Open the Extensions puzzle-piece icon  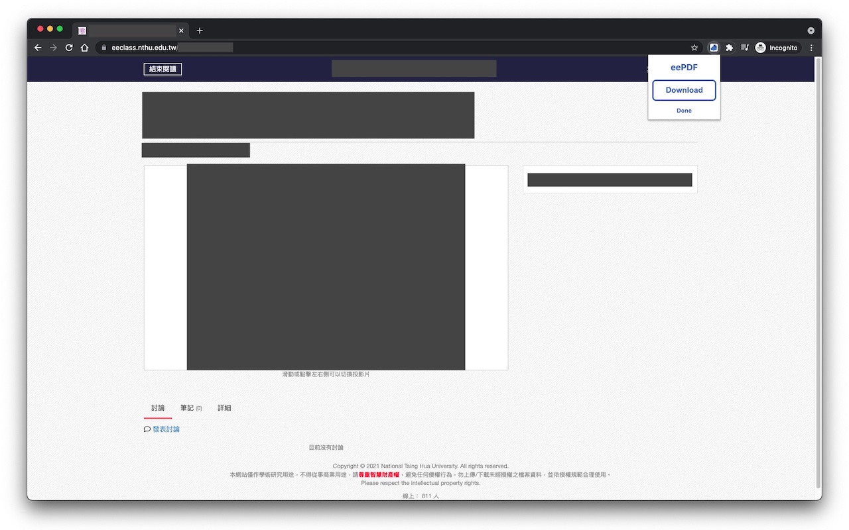[729, 47]
